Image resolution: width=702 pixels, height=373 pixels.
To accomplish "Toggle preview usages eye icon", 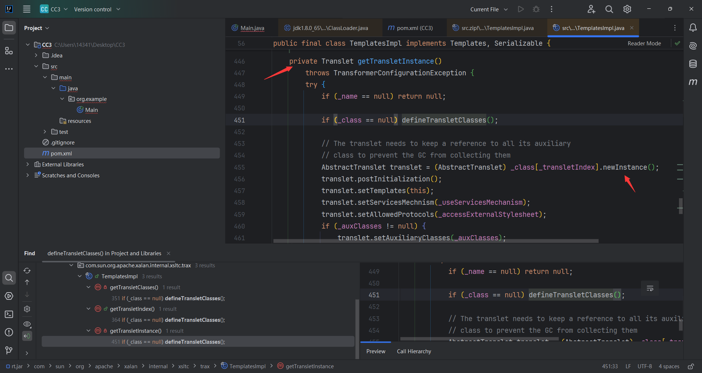I will [x=27, y=324].
